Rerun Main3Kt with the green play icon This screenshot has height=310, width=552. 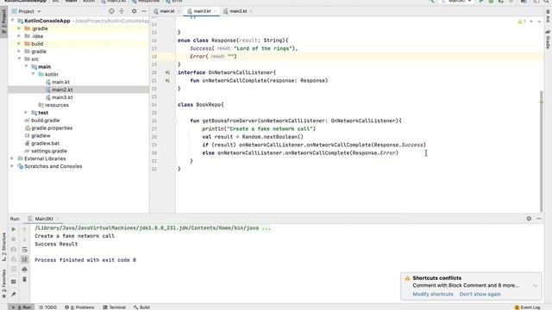tap(14, 229)
